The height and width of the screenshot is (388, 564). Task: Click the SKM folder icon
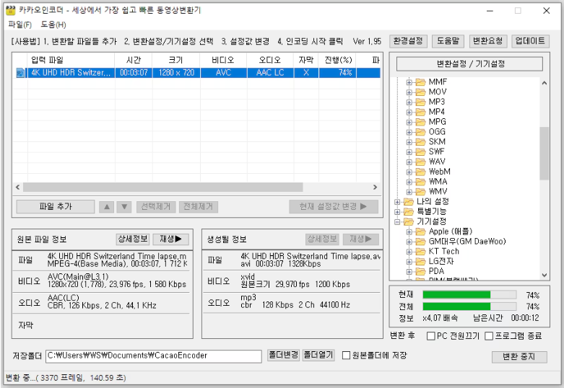(420, 142)
